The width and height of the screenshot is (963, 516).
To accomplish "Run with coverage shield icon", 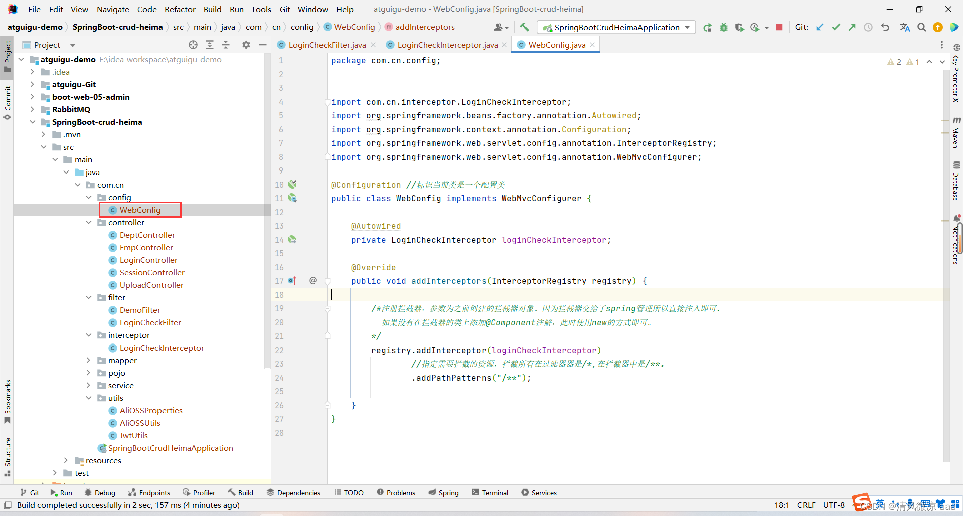I will tap(739, 27).
